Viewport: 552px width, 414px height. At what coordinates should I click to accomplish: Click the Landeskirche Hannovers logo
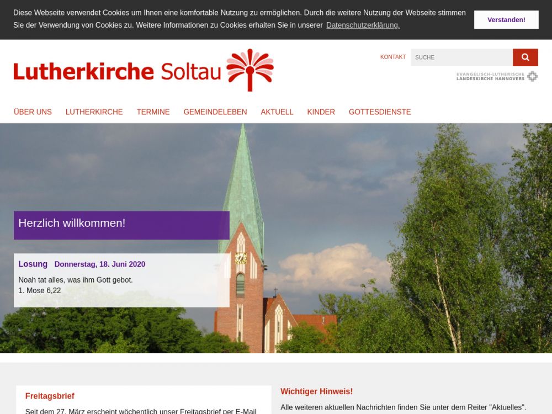497,76
